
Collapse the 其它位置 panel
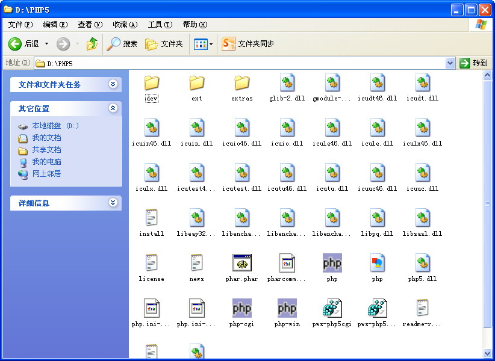click(x=113, y=108)
